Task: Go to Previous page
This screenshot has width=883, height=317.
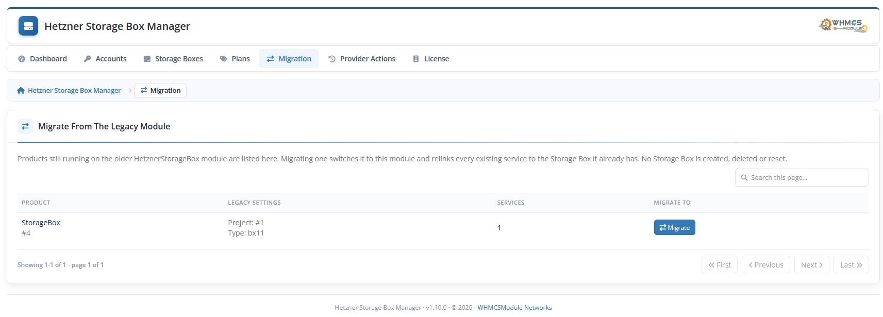Action: (766, 264)
